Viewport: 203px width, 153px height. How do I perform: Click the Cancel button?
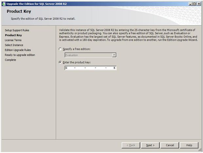pos(170,145)
